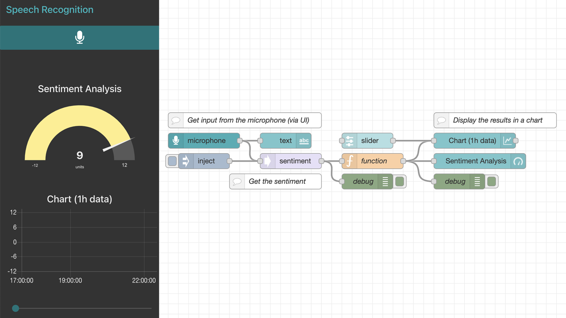Click list icon on debug node under function
This screenshot has width=566, height=318.
385,181
